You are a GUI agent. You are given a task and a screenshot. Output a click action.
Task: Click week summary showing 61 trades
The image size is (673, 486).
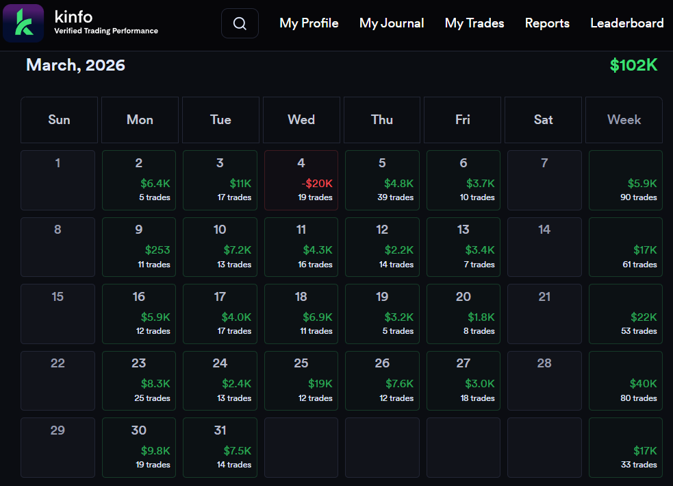coord(626,247)
